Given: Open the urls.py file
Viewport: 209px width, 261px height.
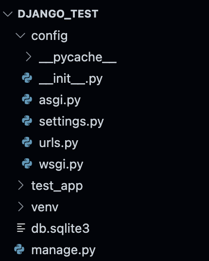Looking at the screenshot, I should coord(58,143).
